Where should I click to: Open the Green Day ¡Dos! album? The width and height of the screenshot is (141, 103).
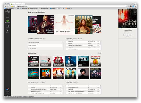tap(46, 74)
